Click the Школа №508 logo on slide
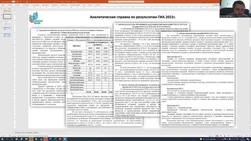This screenshot has height=141, width=251. pos(36,18)
